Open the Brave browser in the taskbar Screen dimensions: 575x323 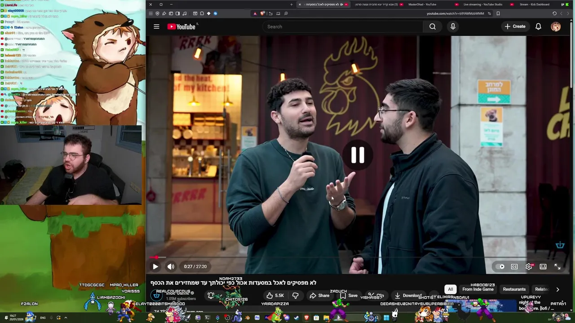306,318
